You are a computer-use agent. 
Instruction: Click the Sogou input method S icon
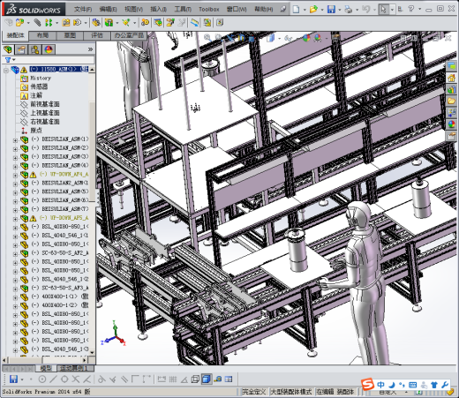point(367,385)
